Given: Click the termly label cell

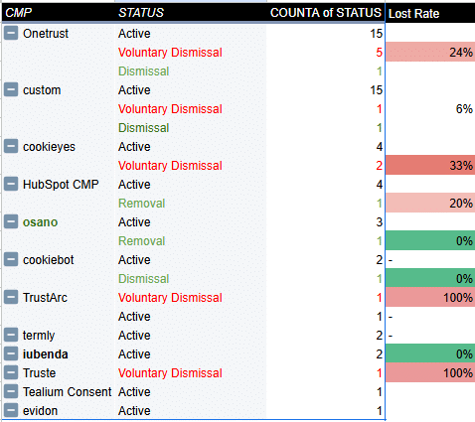Looking at the screenshot, I should tap(39, 336).
